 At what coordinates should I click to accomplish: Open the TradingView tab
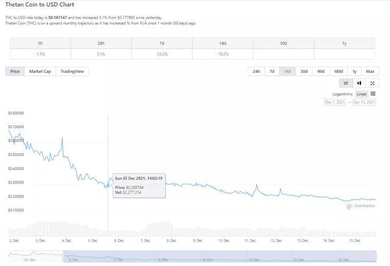(72, 71)
